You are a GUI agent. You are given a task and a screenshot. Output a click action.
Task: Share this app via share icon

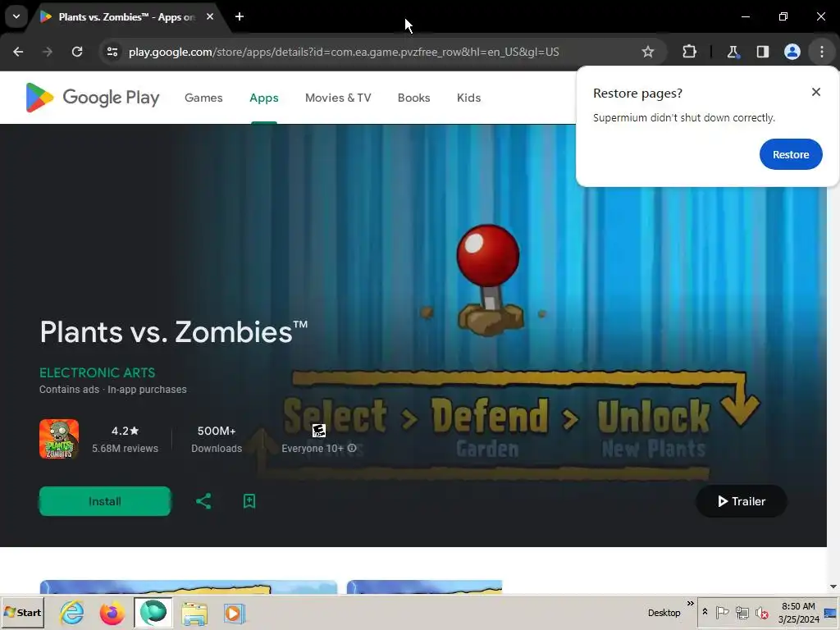point(203,501)
